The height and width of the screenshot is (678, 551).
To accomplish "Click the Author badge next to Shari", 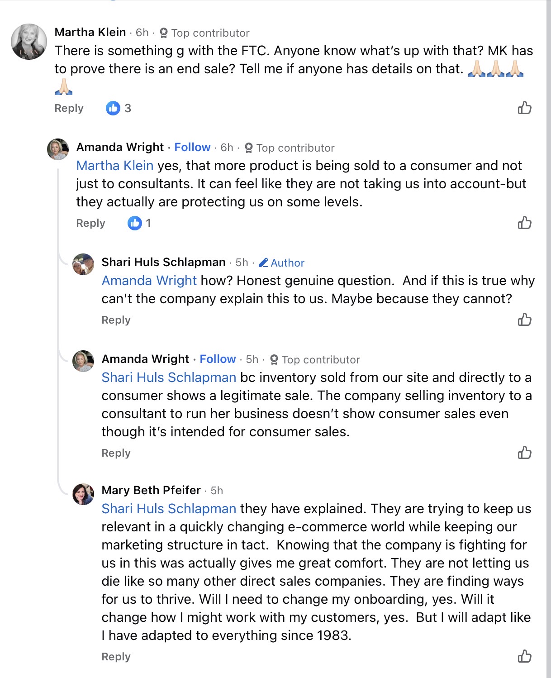I will pos(282,263).
